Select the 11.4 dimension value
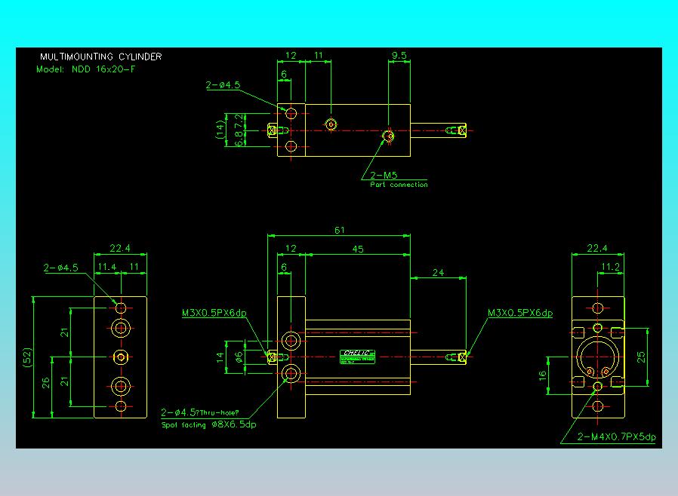678x496 pixels. (x=106, y=267)
